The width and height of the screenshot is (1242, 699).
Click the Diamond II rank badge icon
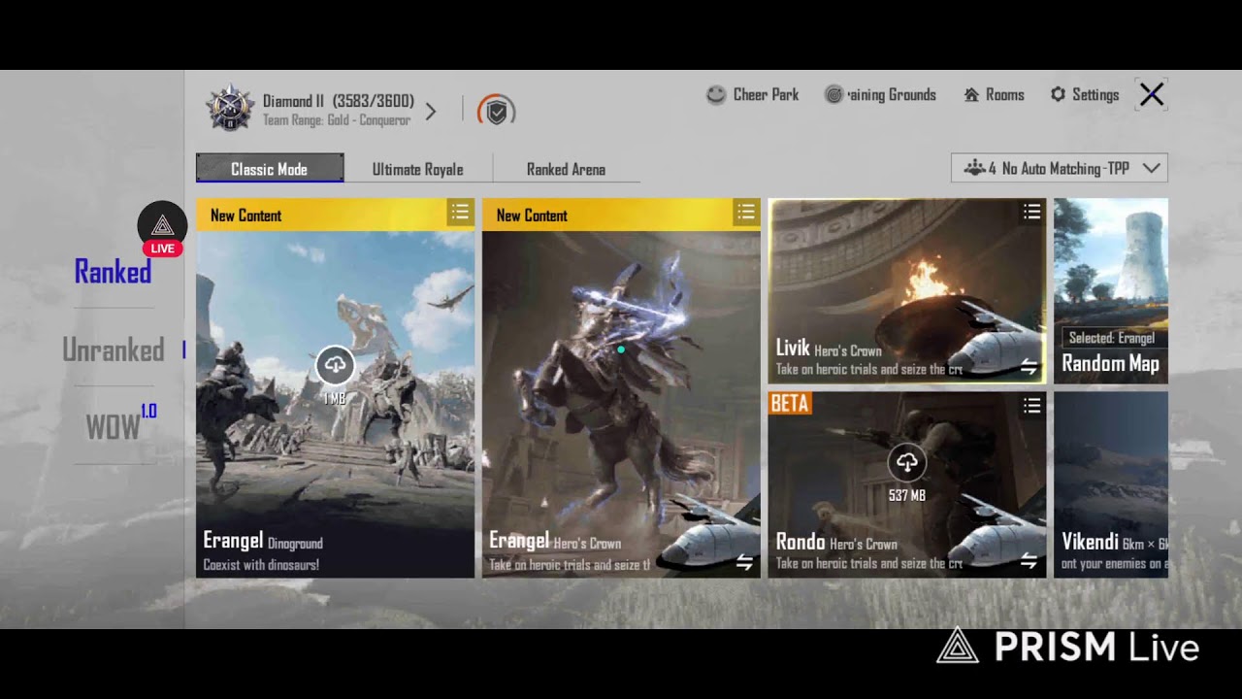tap(231, 109)
